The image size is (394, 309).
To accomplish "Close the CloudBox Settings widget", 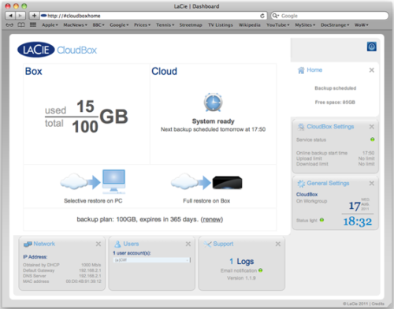I will [372, 127].
